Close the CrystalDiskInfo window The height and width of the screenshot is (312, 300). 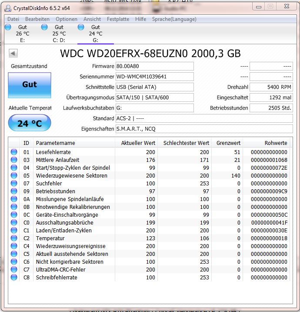[287, 7]
